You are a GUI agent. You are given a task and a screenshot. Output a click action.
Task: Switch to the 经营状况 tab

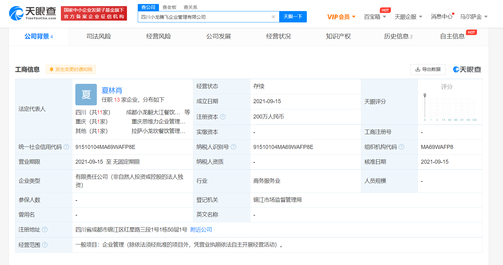point(279,37)
